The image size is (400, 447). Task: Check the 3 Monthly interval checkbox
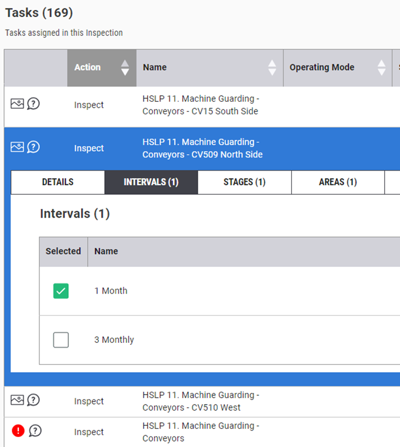[x=61, y=340]
